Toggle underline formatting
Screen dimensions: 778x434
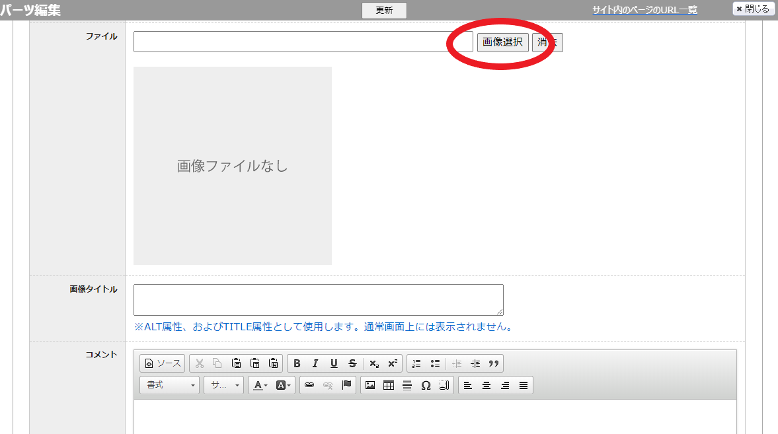pyautogui.click(x=334, y=363)
